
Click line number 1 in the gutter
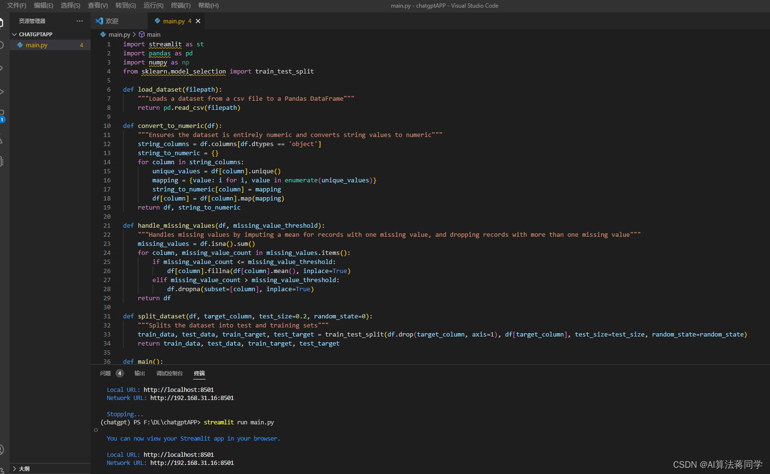coord(109,44)
